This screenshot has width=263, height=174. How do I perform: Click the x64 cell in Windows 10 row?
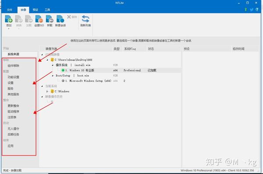tap(115, 70)
